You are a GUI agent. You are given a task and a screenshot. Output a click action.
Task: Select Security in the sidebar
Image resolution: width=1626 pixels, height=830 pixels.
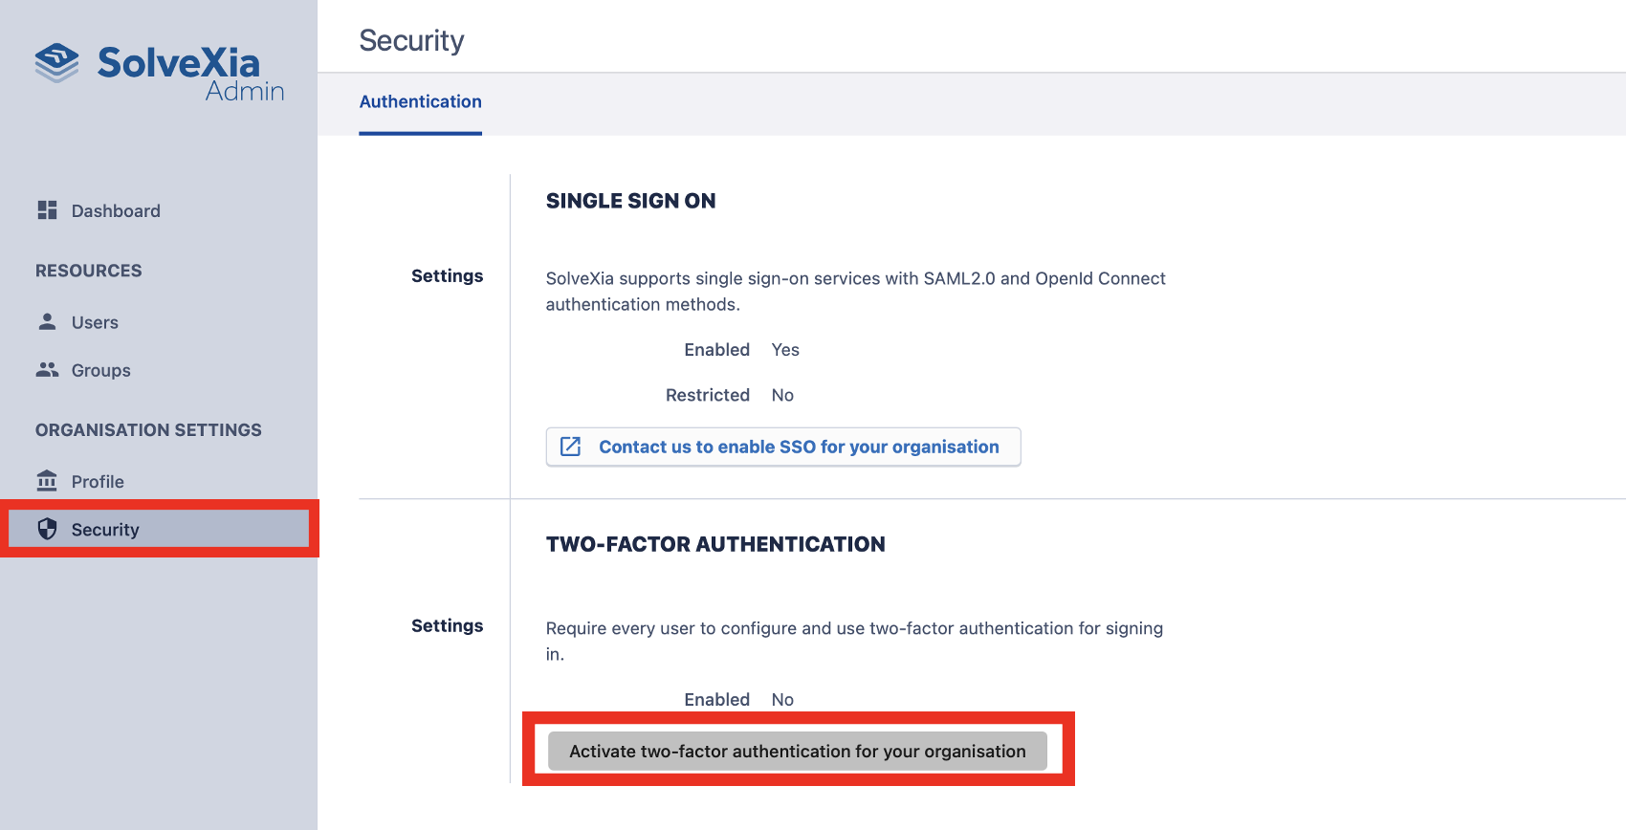point(105,530)
